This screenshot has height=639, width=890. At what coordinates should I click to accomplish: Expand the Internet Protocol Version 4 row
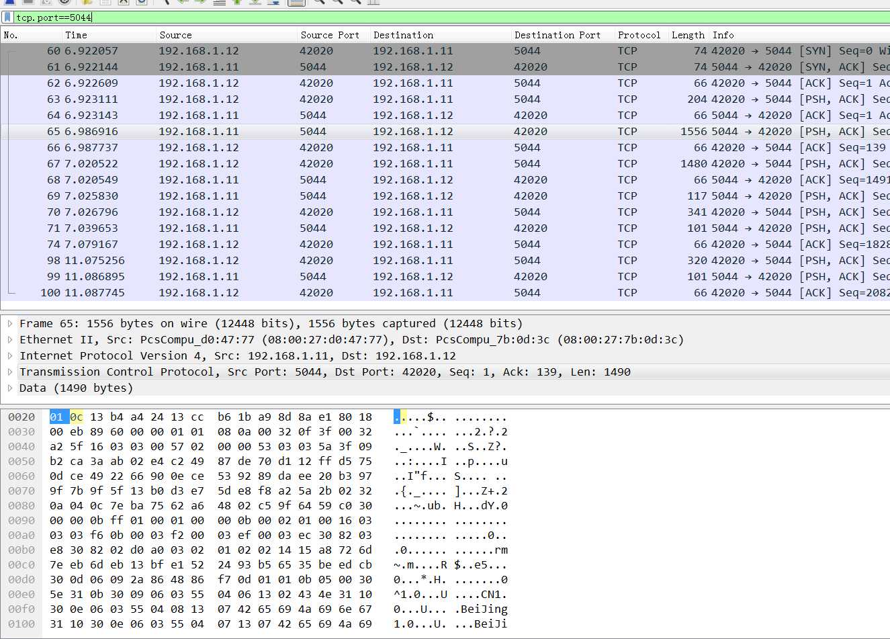[10, 355]
